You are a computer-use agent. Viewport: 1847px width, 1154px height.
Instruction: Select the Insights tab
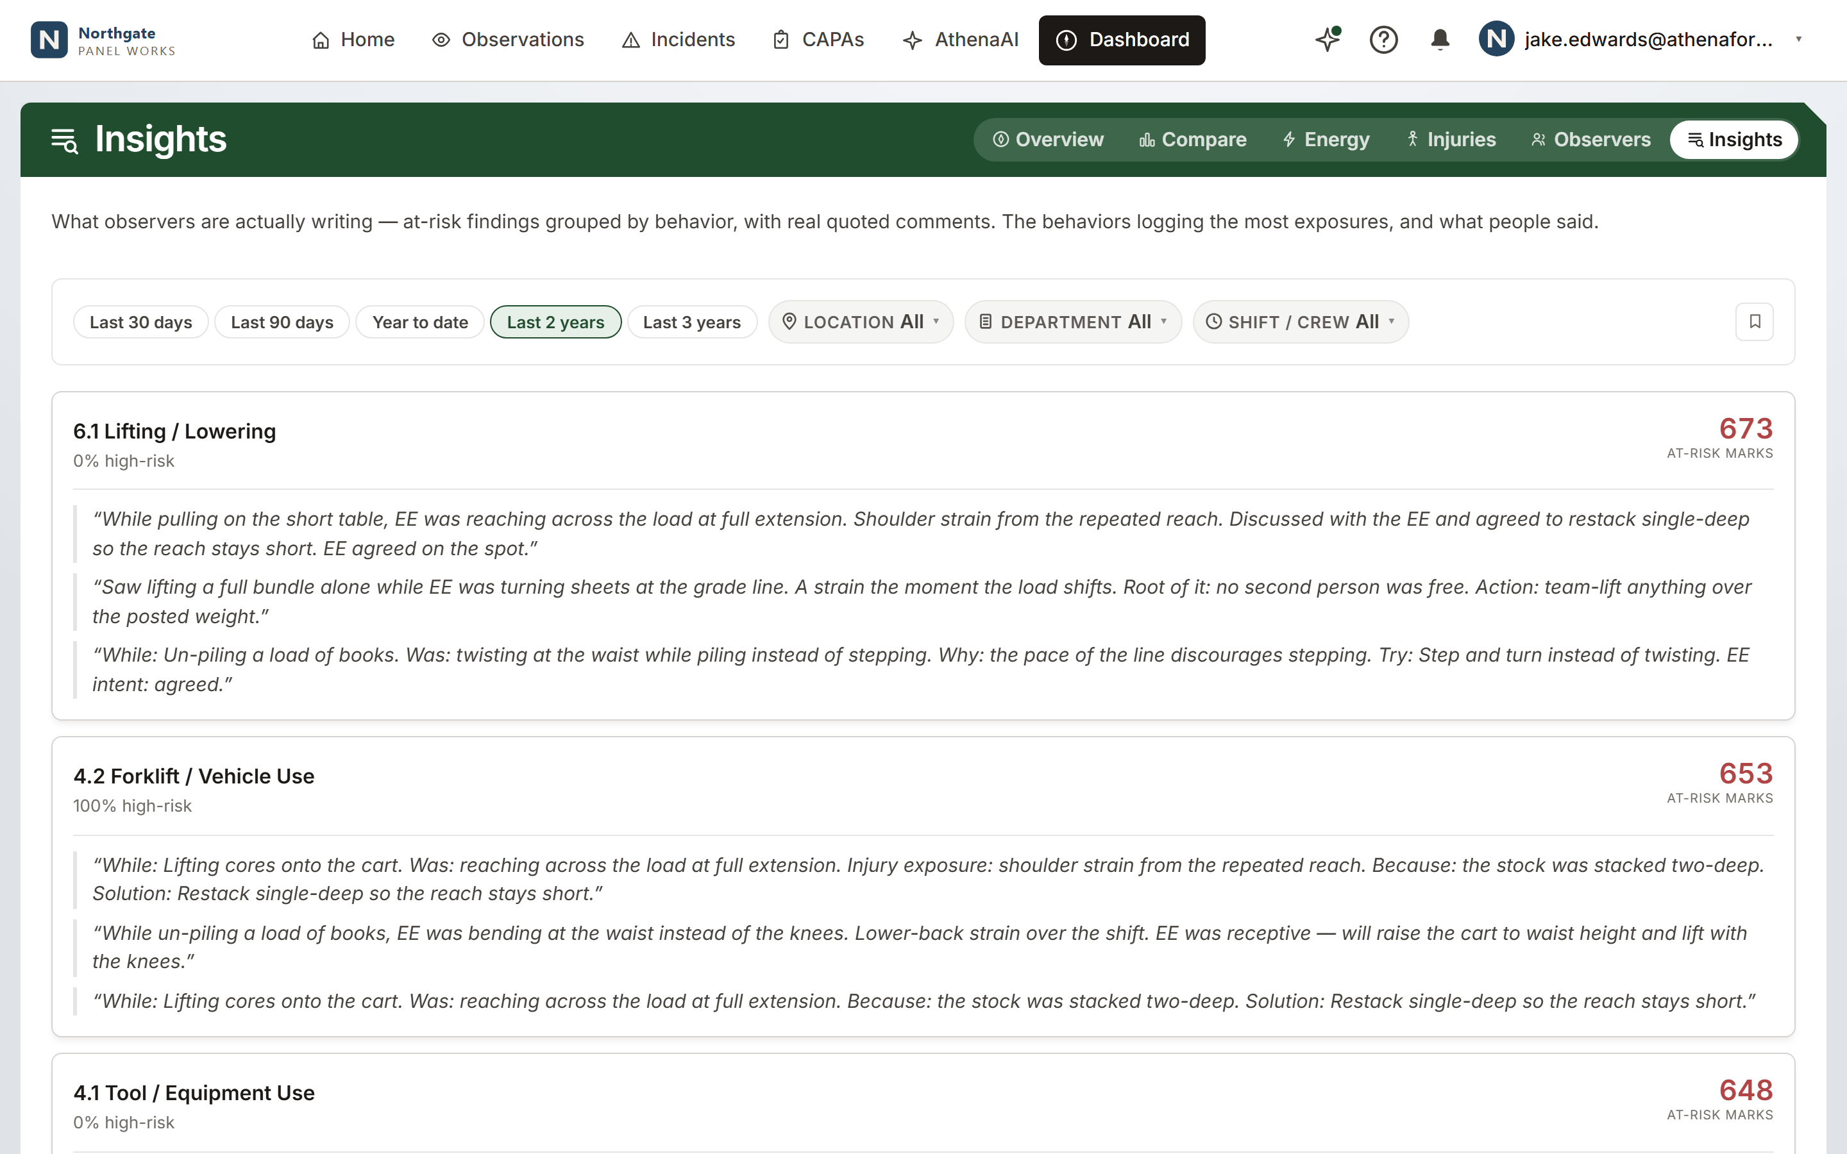pos(1734,140)
